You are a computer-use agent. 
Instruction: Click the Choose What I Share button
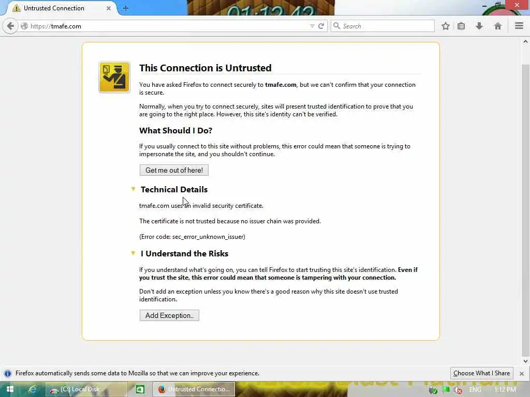point(482,373)
